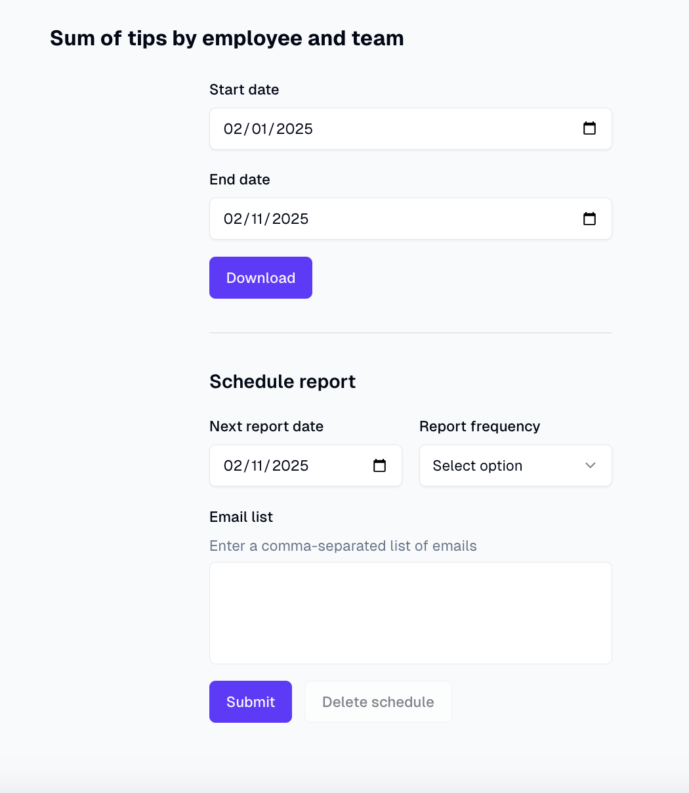Submit the report schedule

(251, 702)
